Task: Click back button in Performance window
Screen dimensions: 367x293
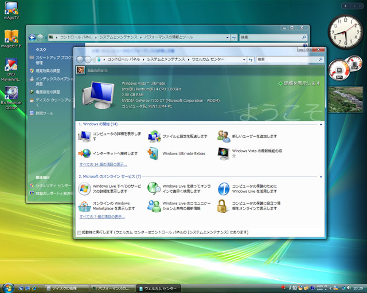Action: tap(32, 37)
